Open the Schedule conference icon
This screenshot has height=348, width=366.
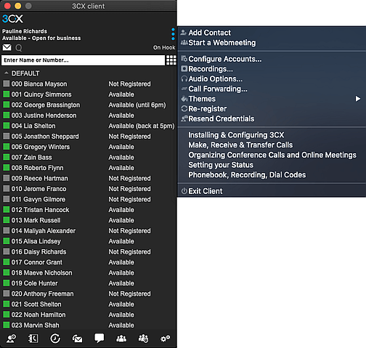(x=143, y=339)
